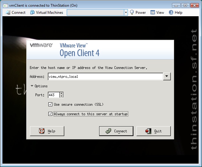Collapse the Options disclosure triangle
The image size is (202, 167).
[x=32, y=86]
